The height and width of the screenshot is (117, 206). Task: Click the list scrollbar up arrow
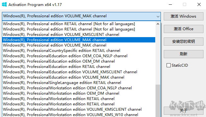coord(158,24)
